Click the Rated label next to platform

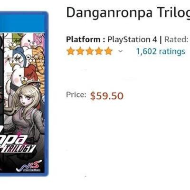(176, 39)
